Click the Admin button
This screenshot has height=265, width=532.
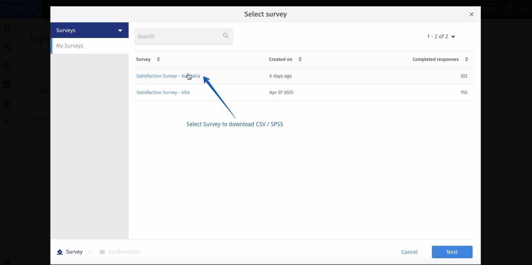coord(491,10)
